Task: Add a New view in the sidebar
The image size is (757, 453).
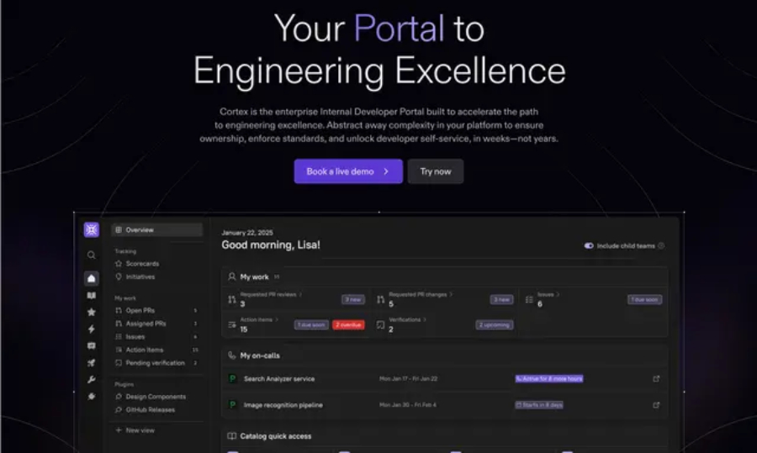Action: point(135,429)
